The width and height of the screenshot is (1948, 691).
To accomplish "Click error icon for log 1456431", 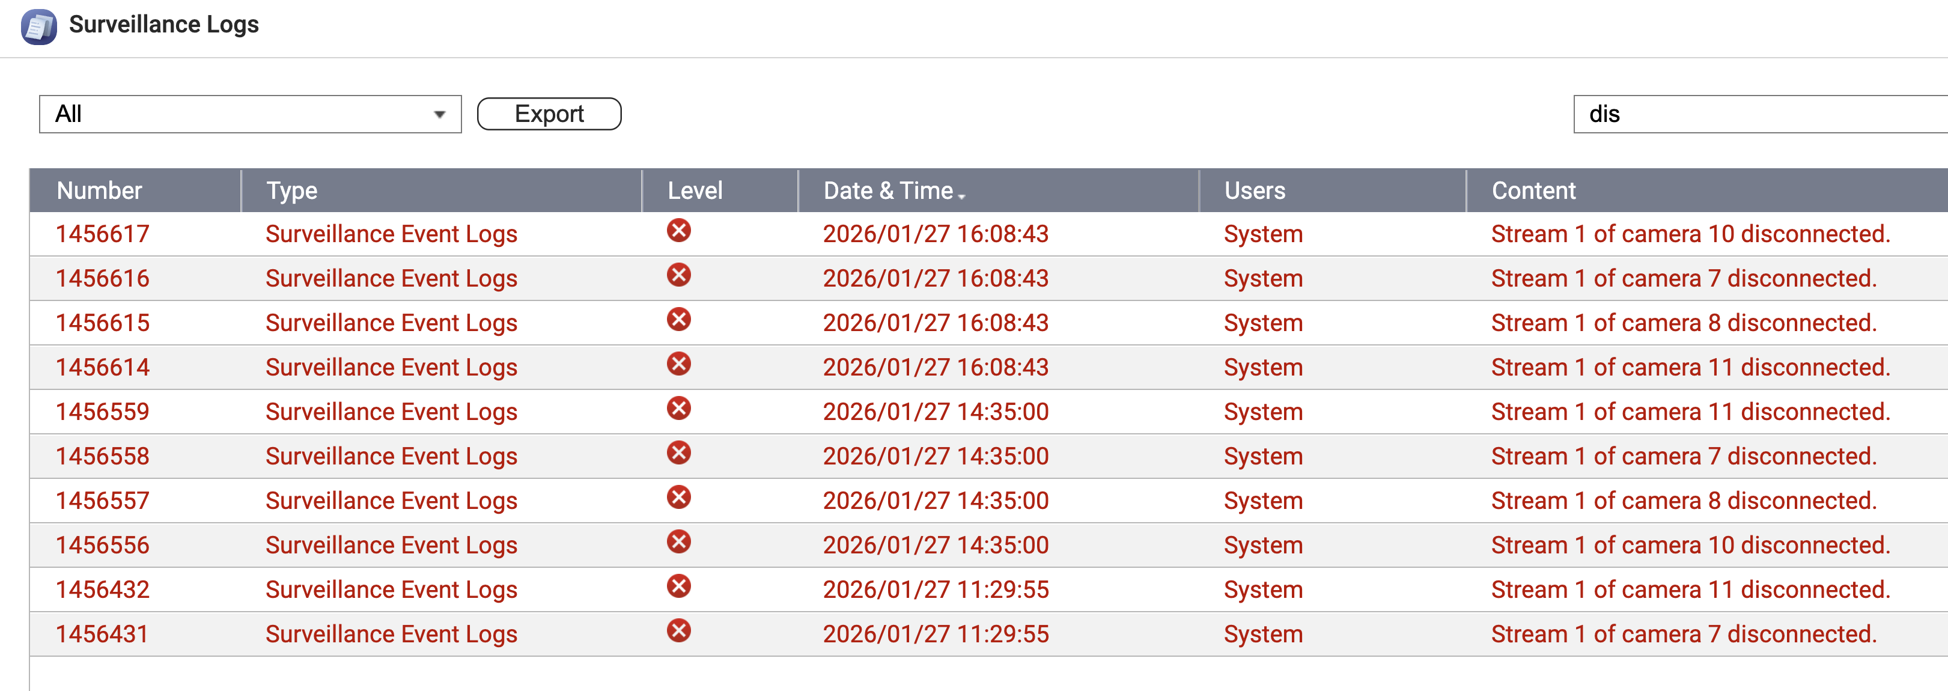I will tap(678, 630).
